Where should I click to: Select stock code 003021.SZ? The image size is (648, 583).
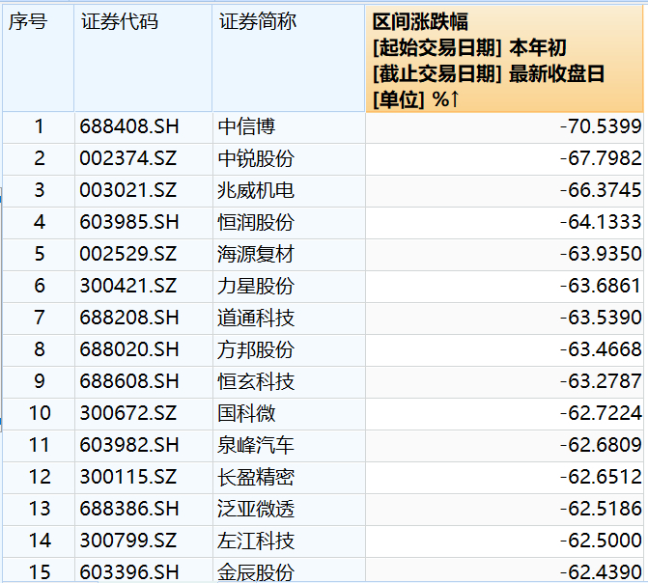[x=128, y=190]
